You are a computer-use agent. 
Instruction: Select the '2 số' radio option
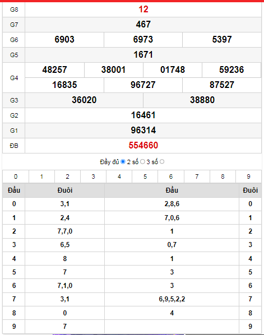(142, 162)
